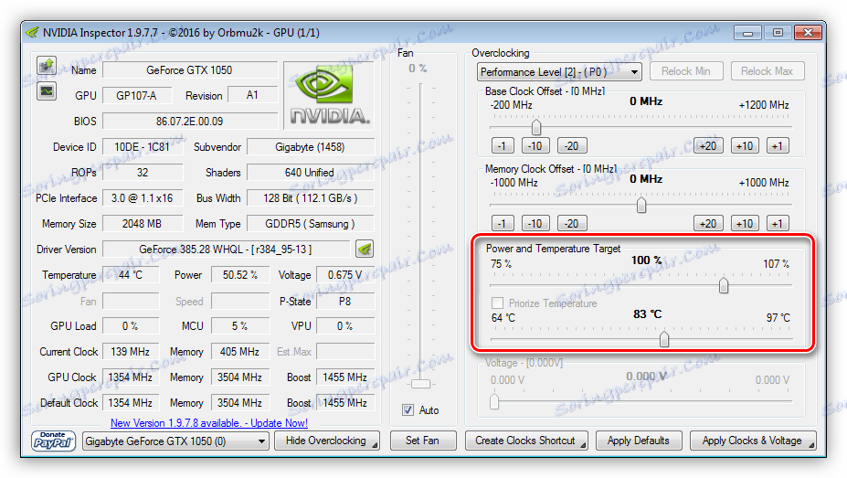Click Base Clock Offset -1 button
The width and height of the screenshot is (847, 478).
(x=503, y=146)
